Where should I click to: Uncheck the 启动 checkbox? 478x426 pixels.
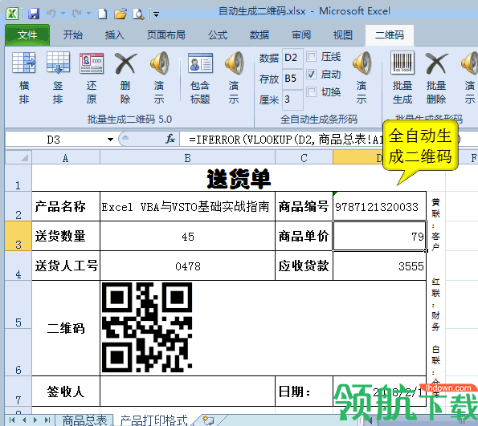click(311, 75)
